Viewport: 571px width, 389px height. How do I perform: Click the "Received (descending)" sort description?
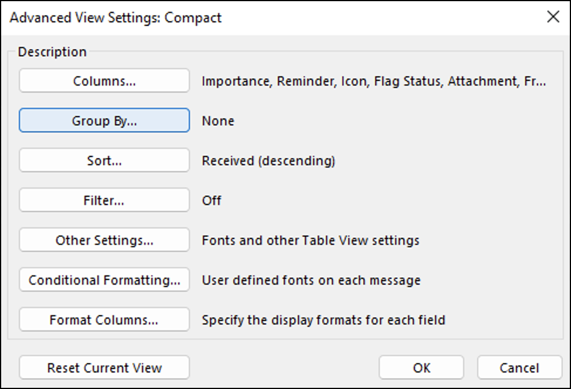[268, 161]
